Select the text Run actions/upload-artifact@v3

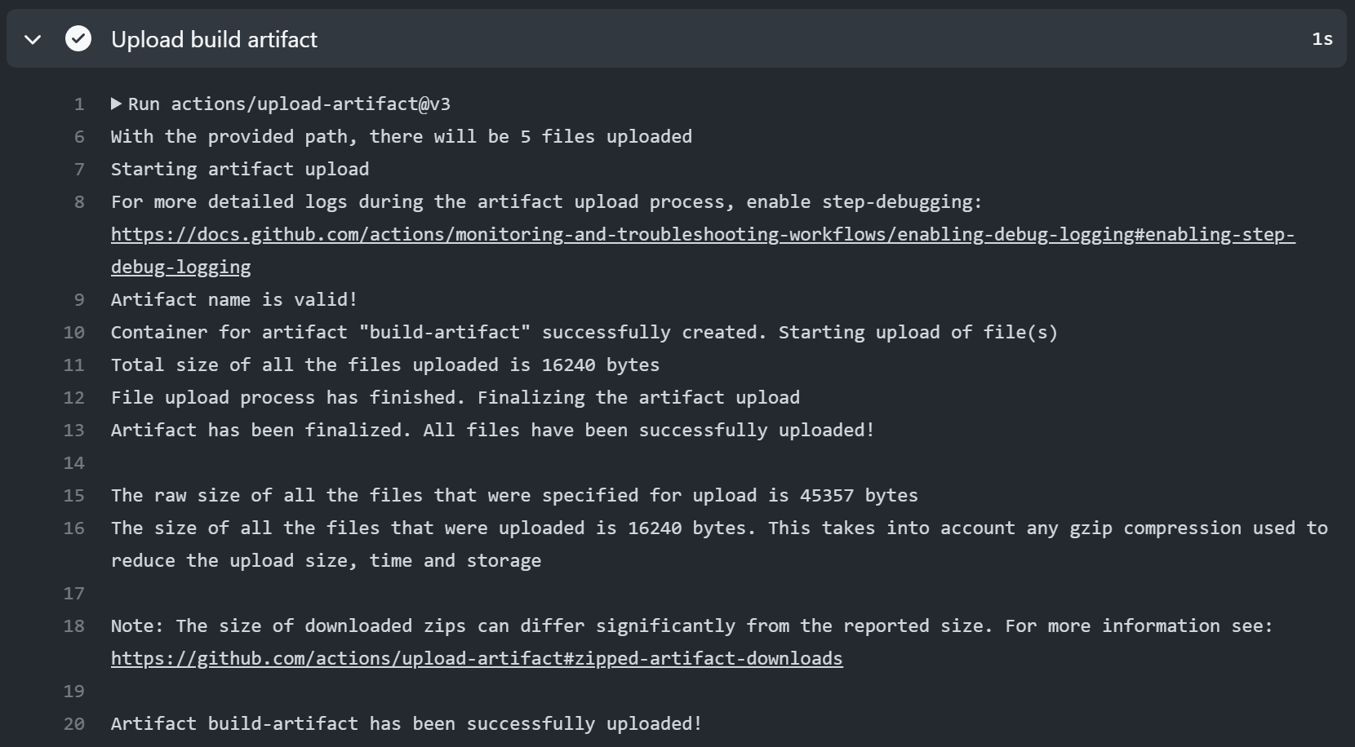point(290,104)
